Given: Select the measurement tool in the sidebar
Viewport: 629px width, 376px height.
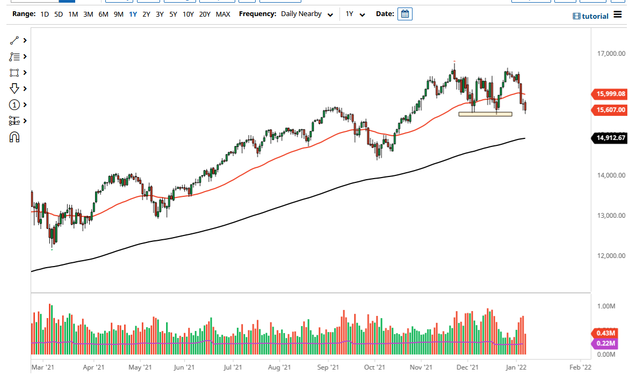Looking at the screenshot, I should tap(14, 121).
